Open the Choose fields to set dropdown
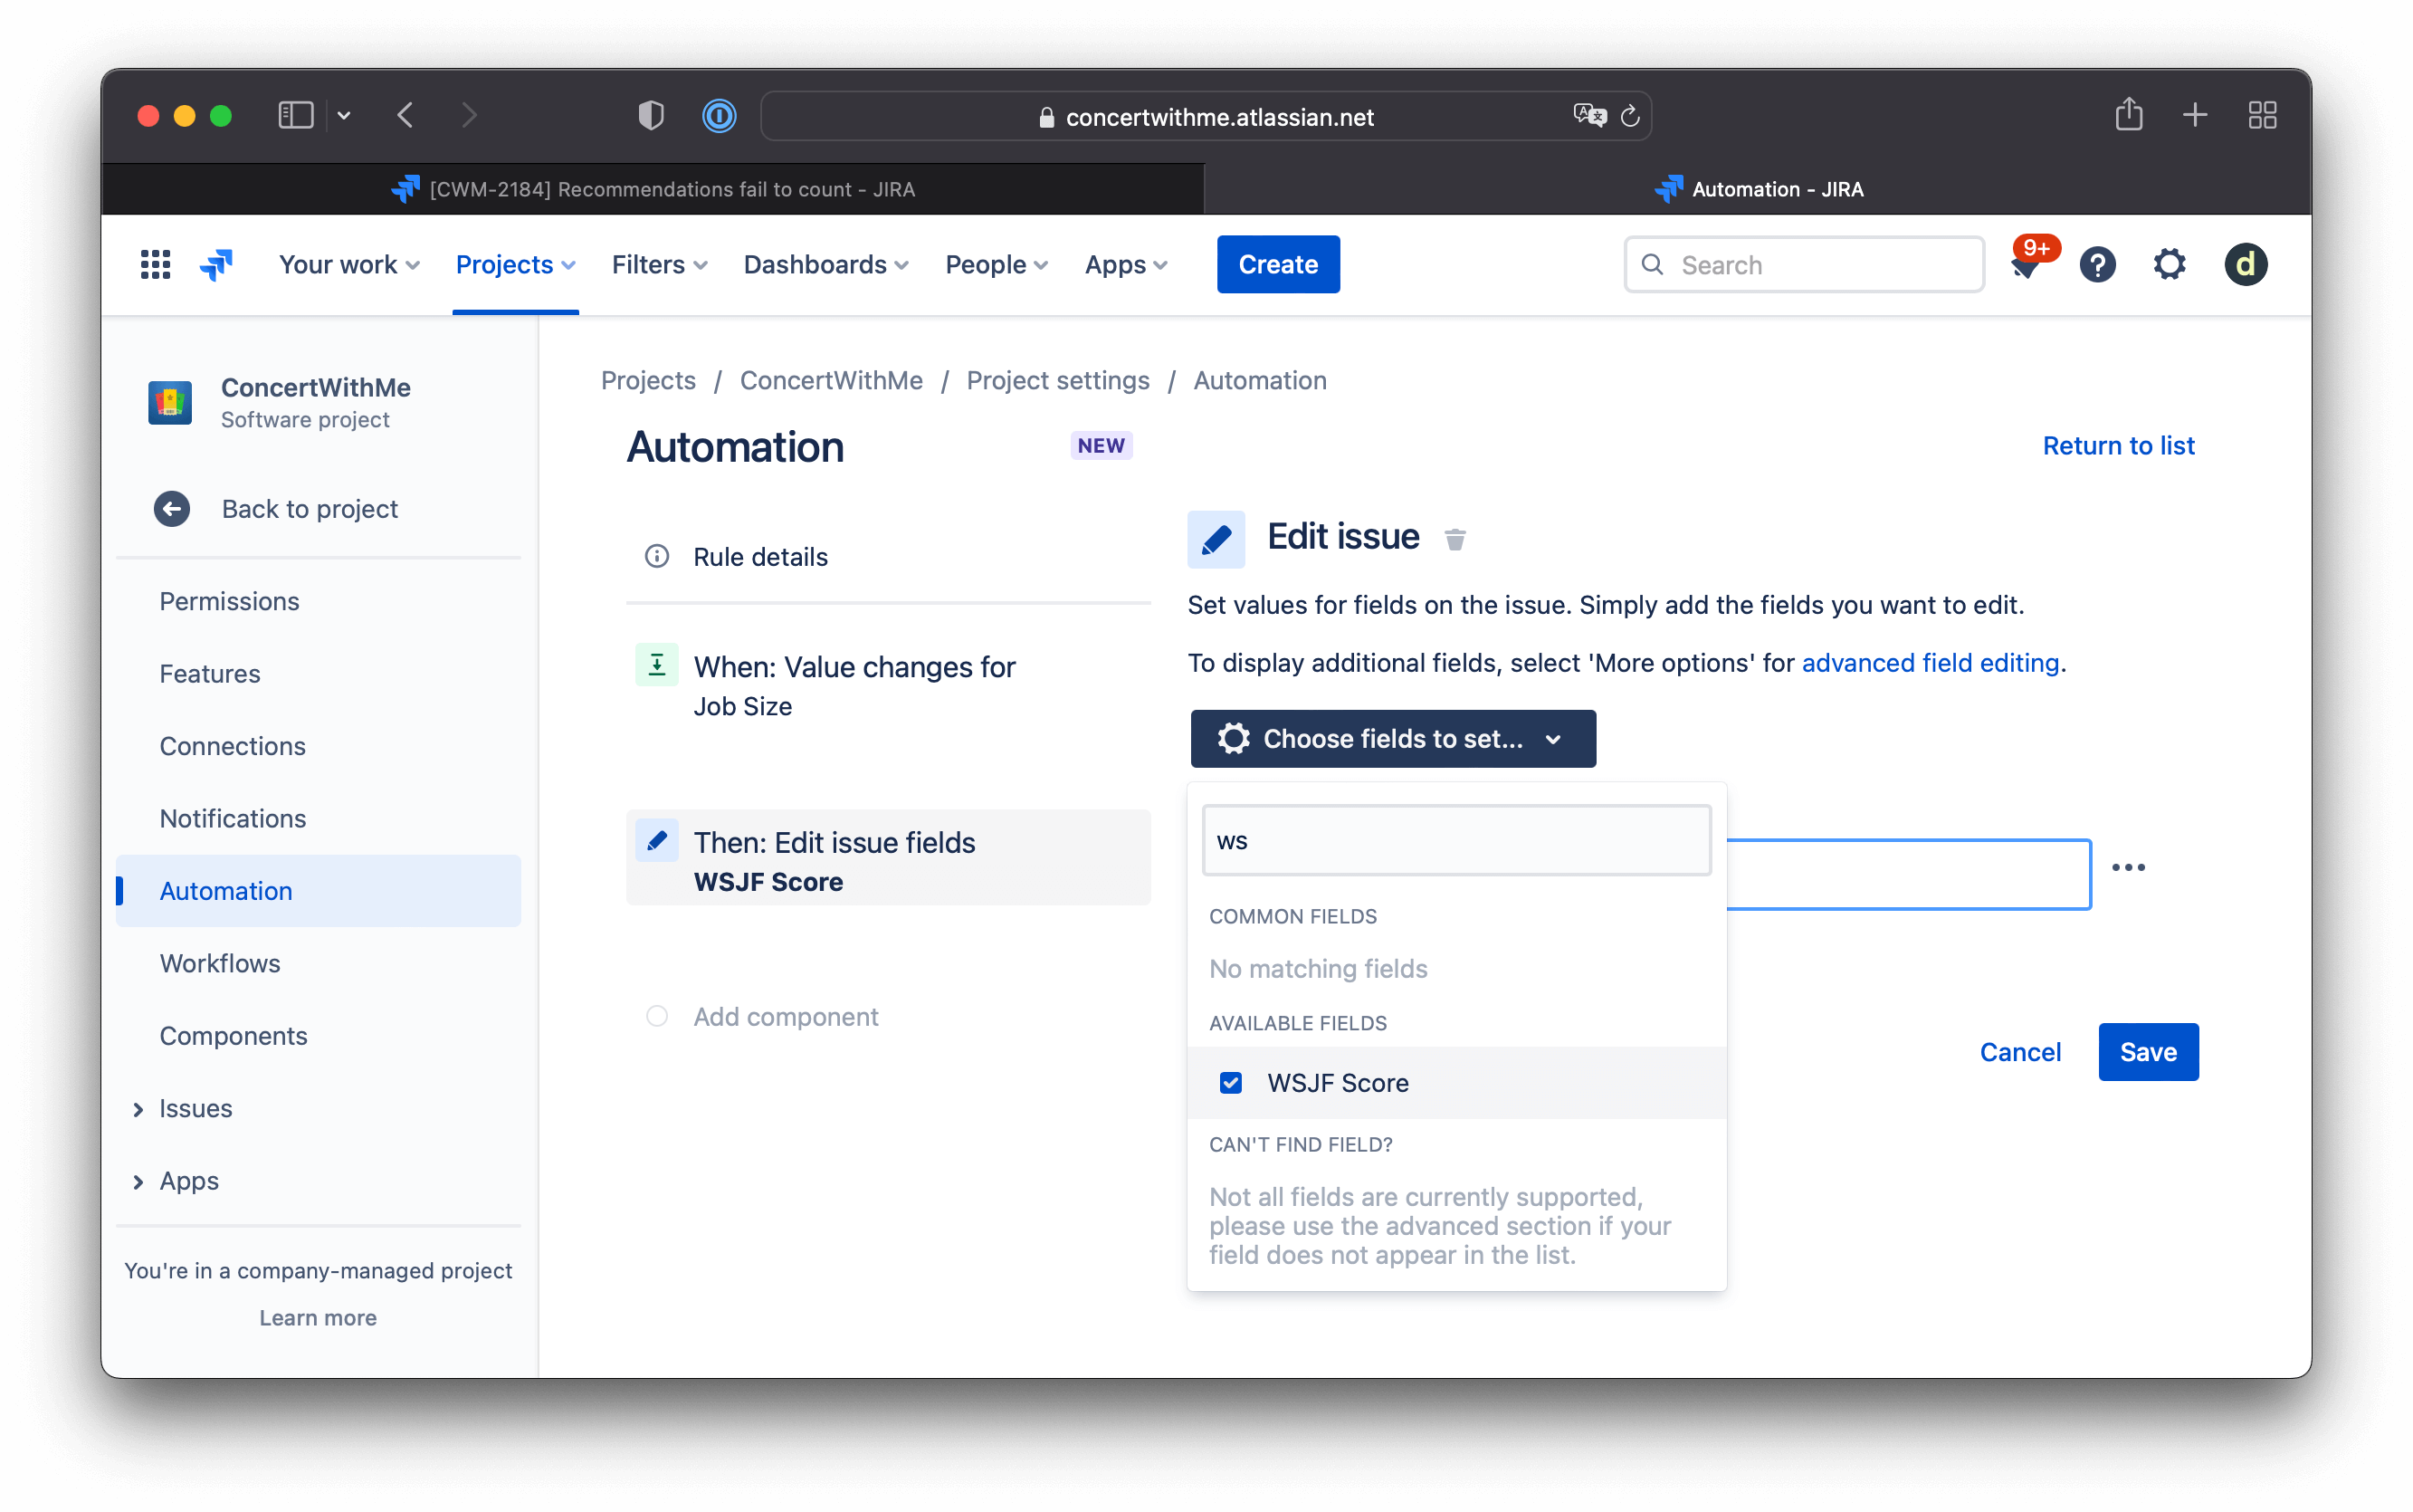2413x1512 pixels. click(x=1391, y=738)
